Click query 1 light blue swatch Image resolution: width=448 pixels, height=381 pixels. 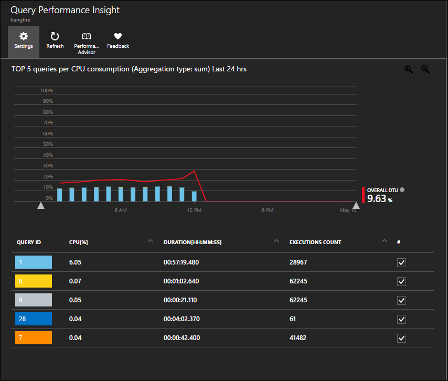34,262
